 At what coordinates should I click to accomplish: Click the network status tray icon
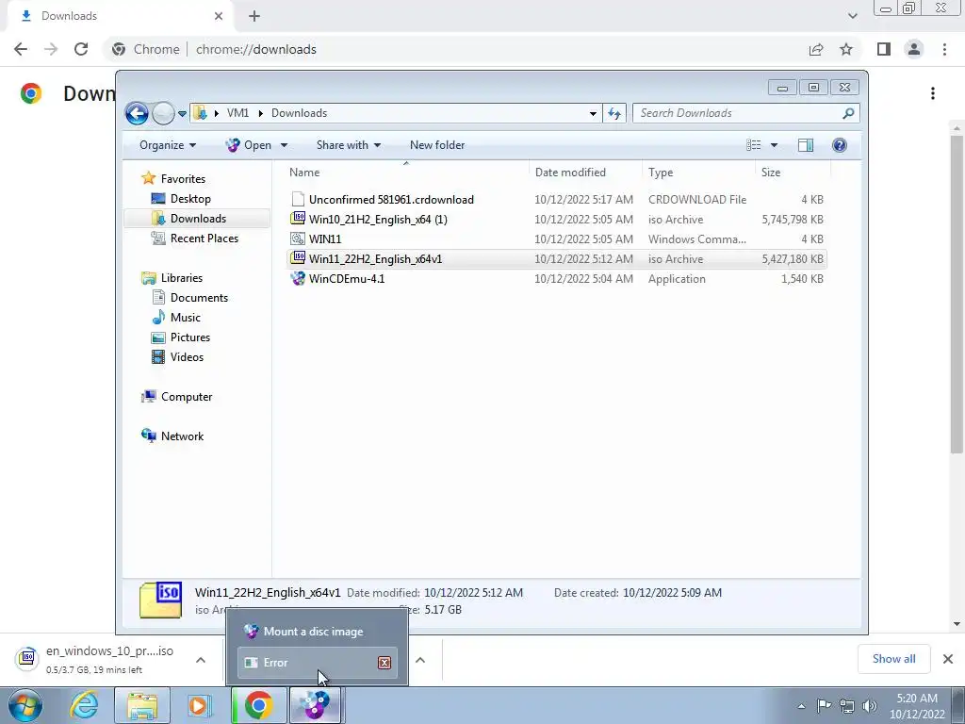[x=847, y=706]
